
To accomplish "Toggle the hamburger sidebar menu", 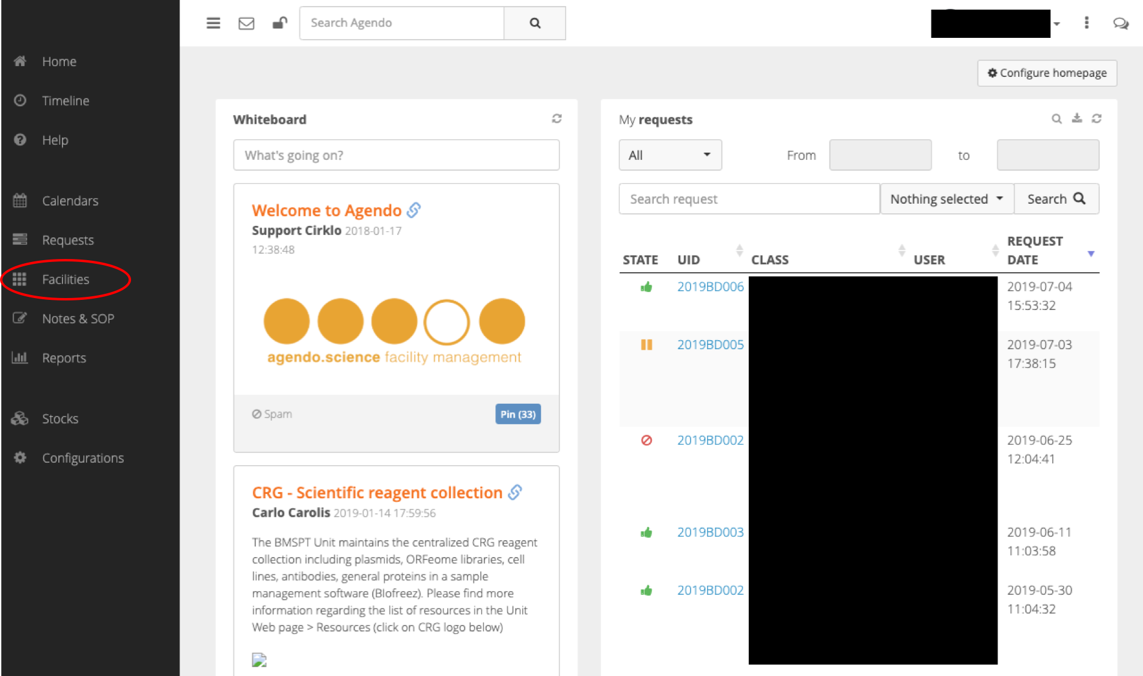I will (x=213, y=23).
